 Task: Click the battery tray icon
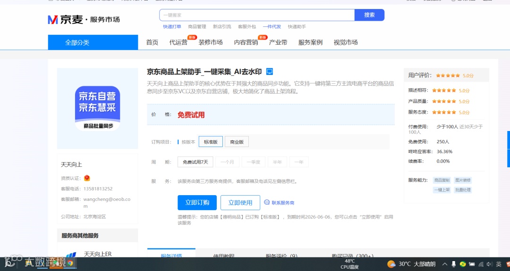[x=472, y=264]
